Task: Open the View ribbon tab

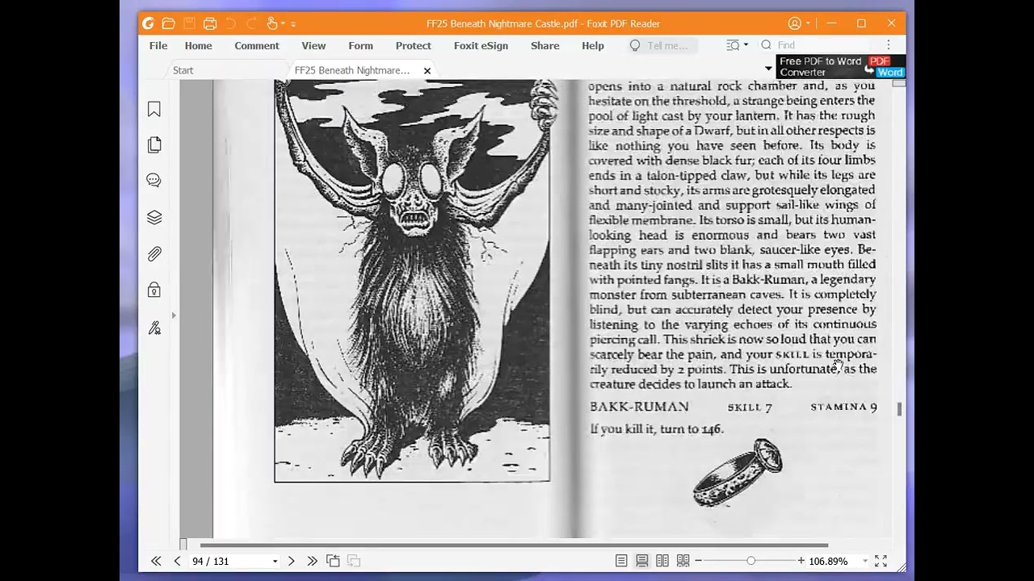Action: coord(313,46)
